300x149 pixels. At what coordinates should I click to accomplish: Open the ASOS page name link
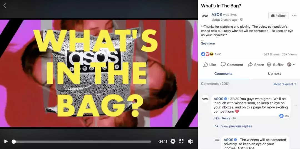coord(217,14)
